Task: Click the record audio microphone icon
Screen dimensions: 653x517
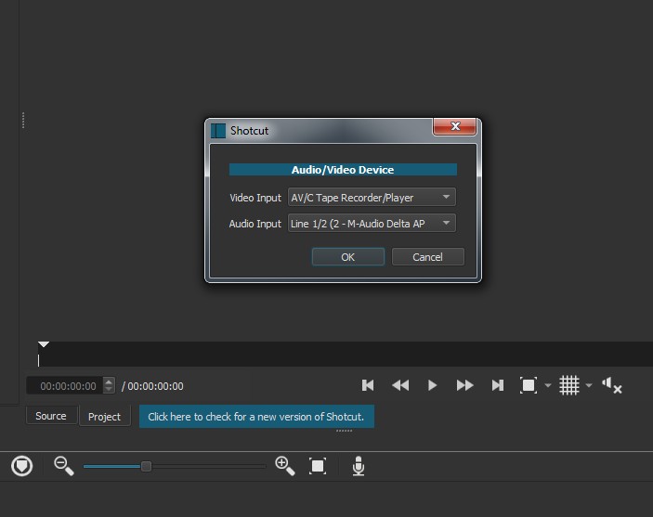Action: click(359, 466)
